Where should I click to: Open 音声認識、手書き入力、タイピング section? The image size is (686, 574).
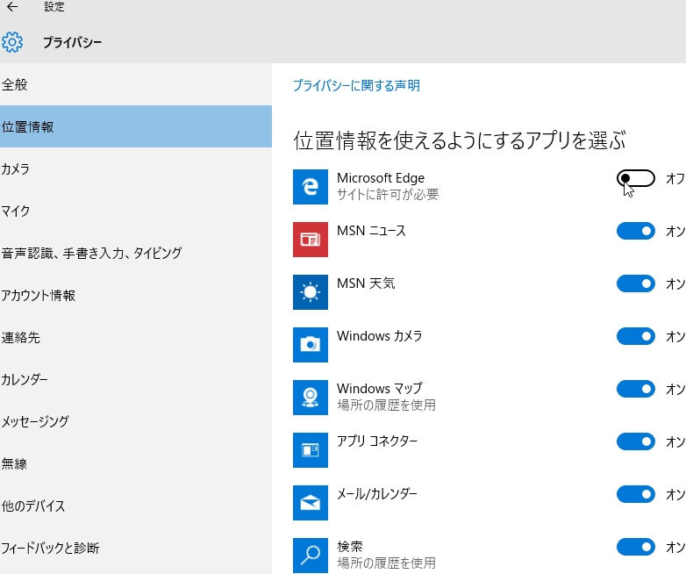coord(136,253)
